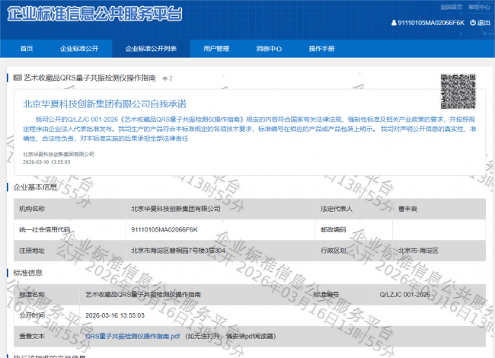
Task: Click the power icon next to 退出
Action: coord(473,23)
